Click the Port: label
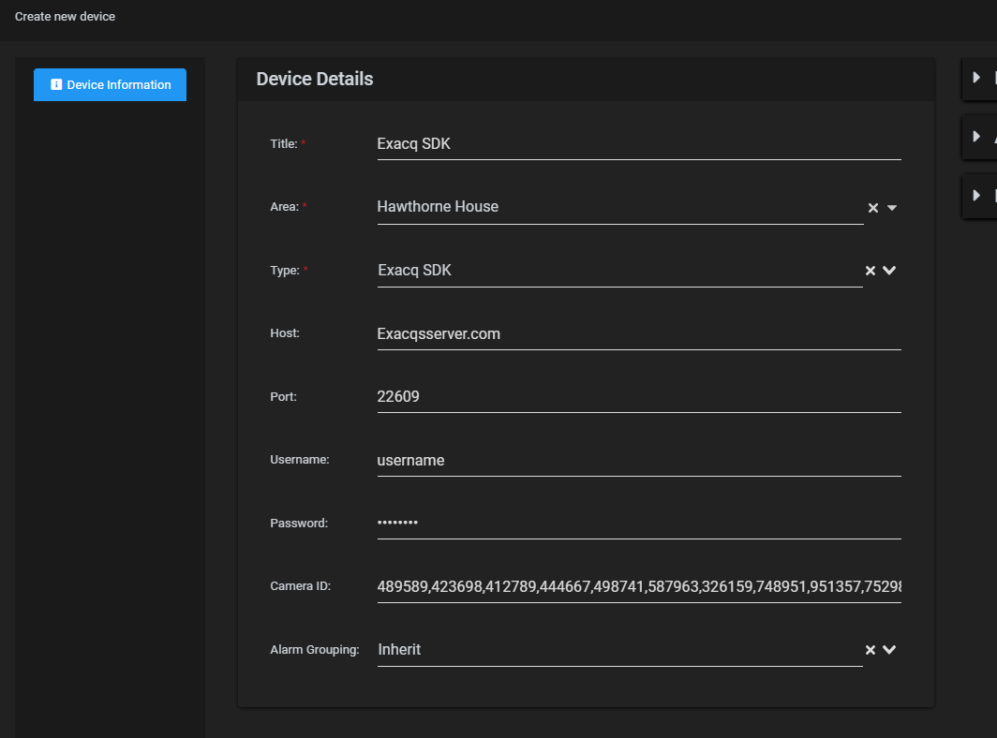 point(284,397)
